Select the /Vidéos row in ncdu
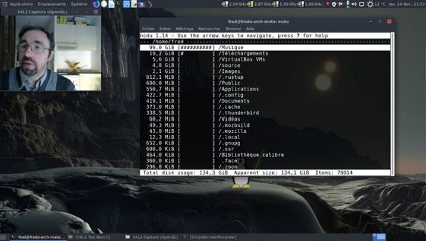 (265, 119)
